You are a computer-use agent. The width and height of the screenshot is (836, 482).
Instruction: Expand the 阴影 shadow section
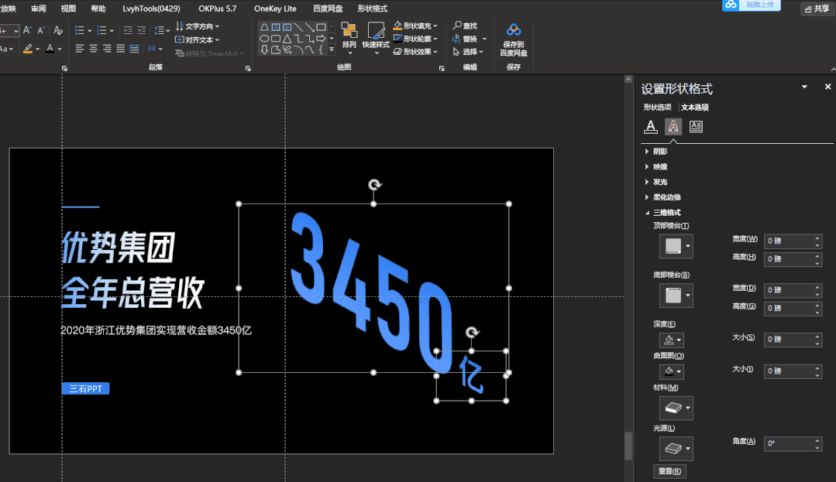[656, 152]
